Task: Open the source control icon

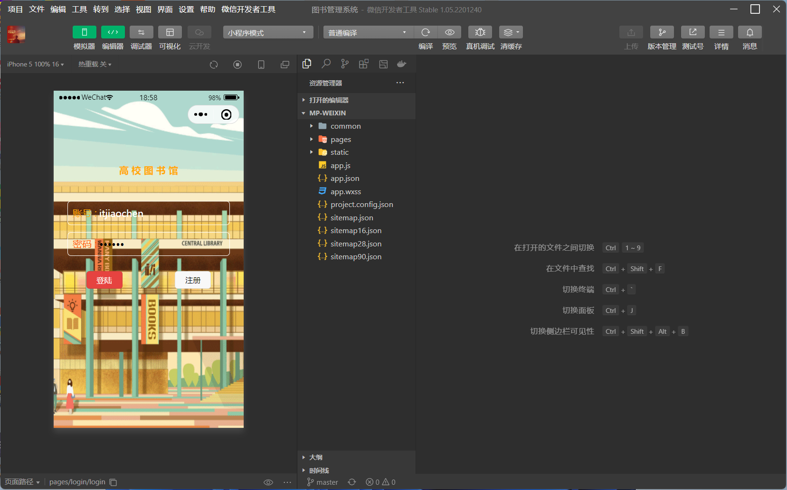Action: click(x=345, y=64)
